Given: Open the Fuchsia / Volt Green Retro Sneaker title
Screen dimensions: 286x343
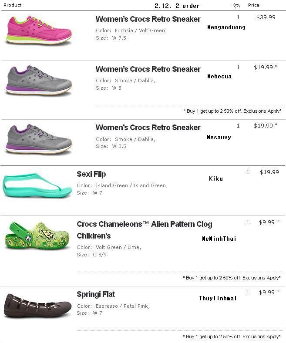Looking at the screenshot, I should [x=148, y=19].
